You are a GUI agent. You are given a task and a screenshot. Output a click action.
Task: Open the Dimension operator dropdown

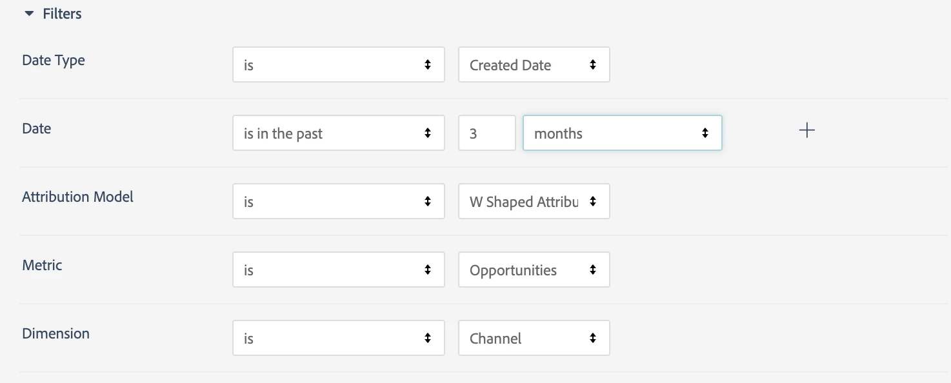[338, 338]
